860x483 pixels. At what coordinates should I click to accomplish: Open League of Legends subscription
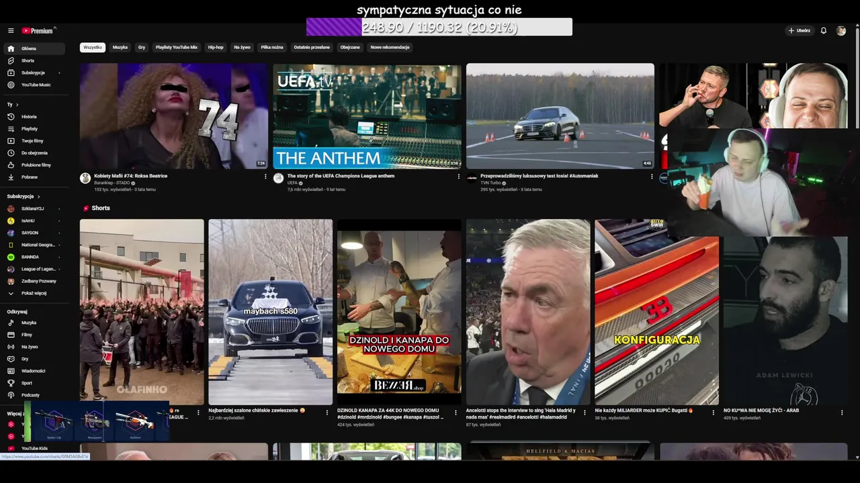(x=34, y=269)
